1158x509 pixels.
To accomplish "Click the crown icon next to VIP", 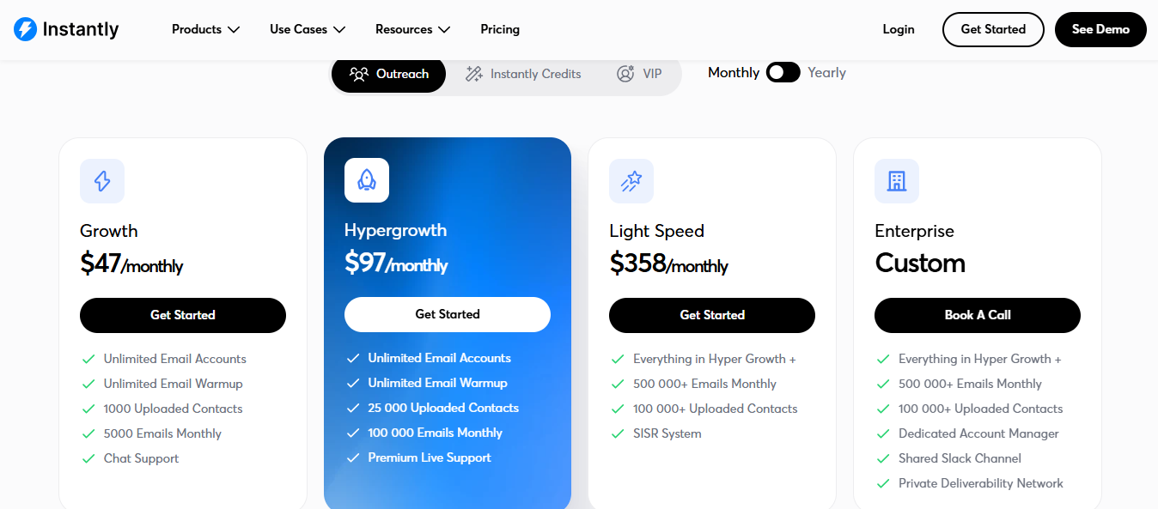I will coord(625,74).
